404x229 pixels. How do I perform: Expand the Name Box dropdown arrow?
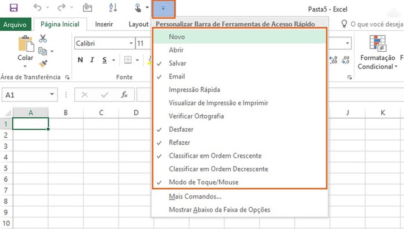52,95
